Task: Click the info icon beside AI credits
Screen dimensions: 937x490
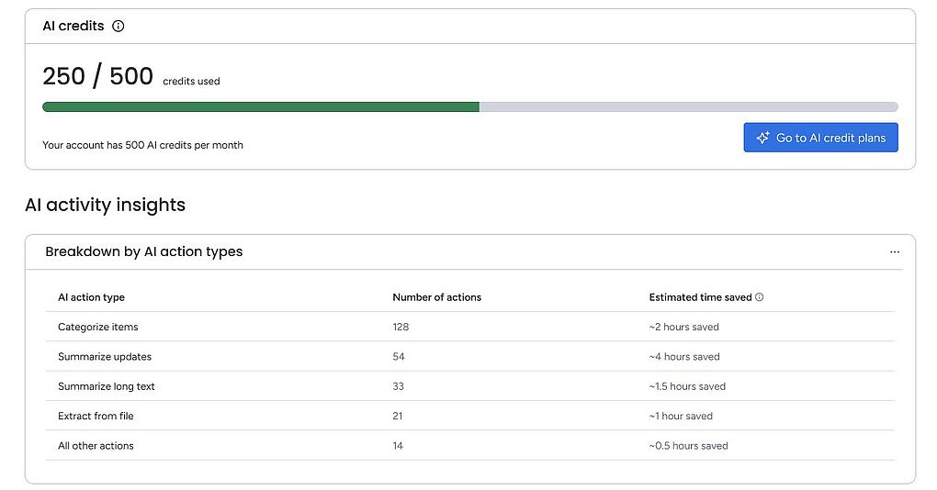Action: pyautogui.click(x=119, y=26)
